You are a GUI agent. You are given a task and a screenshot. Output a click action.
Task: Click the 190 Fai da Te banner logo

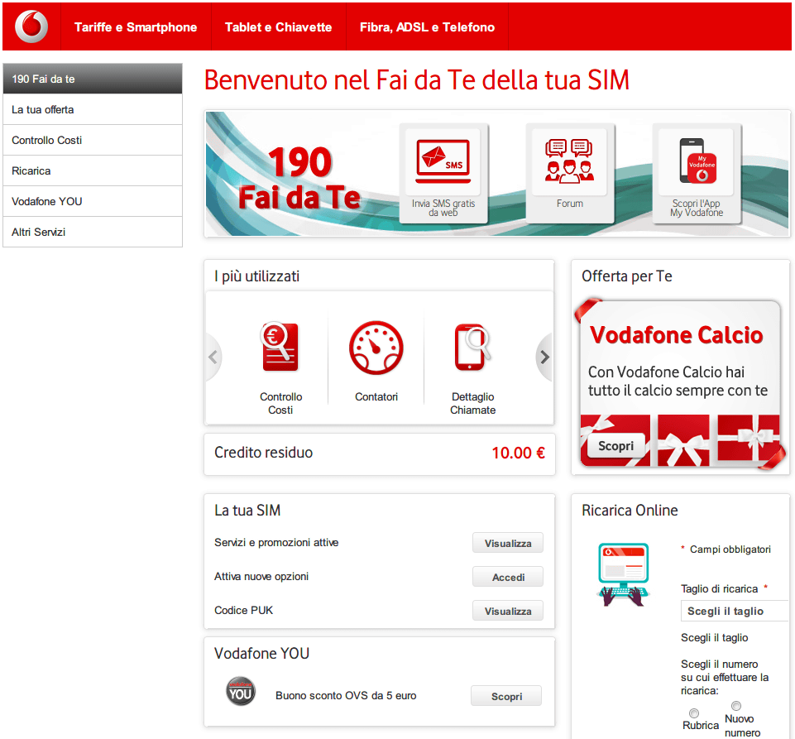pyautogui.click(x=299, y=179)
